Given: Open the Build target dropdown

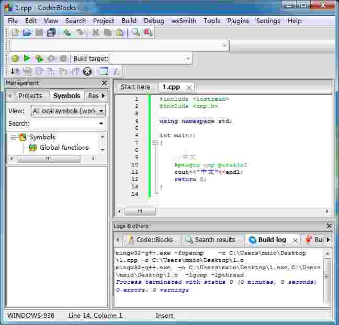Looking at the screenshot, I should point(188,58).
